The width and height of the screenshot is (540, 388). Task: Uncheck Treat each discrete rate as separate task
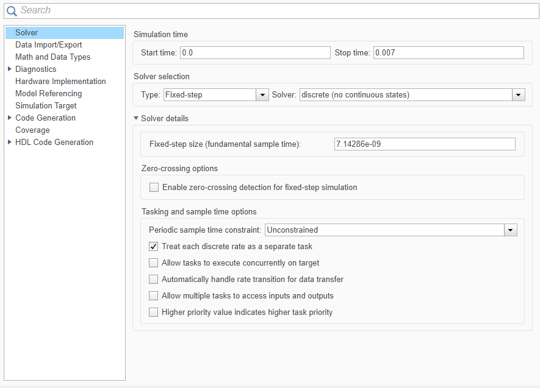click(154, 247)
